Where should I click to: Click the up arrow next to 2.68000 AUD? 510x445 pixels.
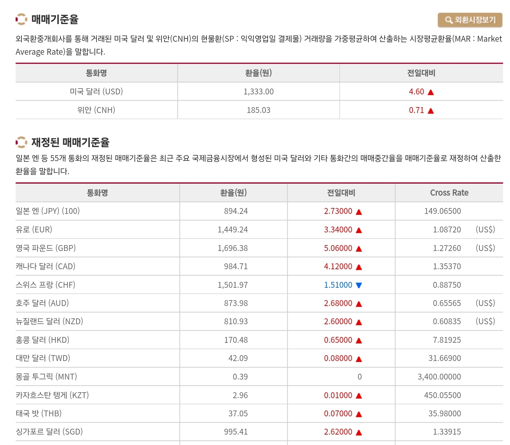pyautogui.click(x=359, y=304)
